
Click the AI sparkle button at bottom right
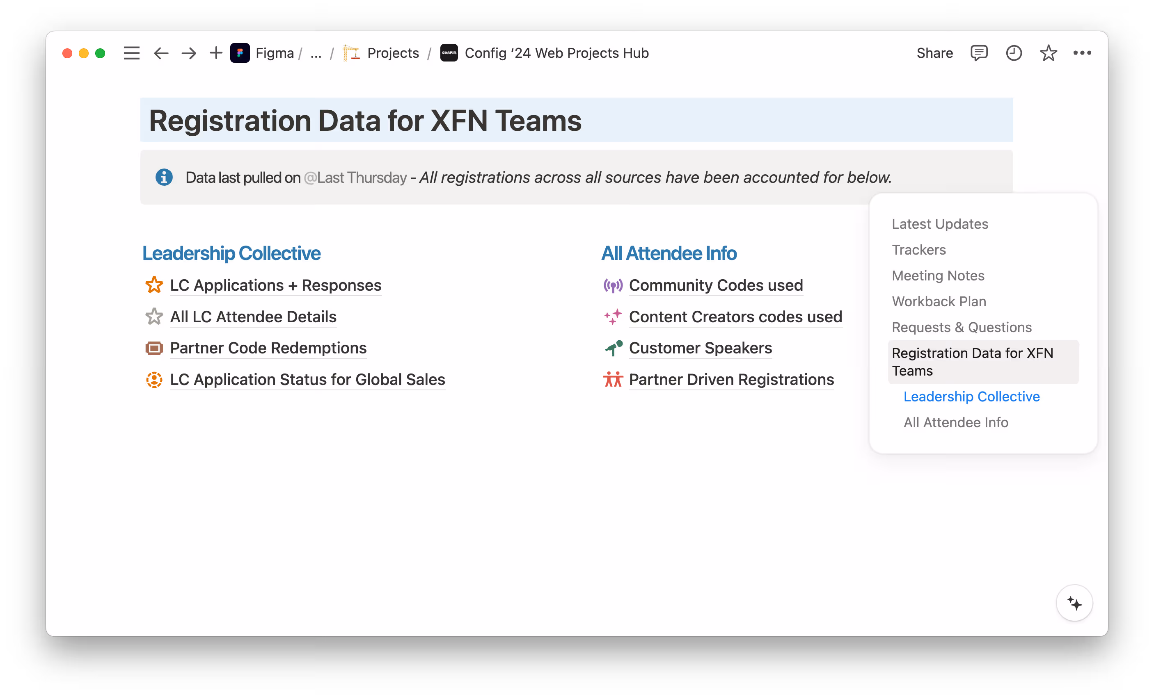click(1074, 603)
